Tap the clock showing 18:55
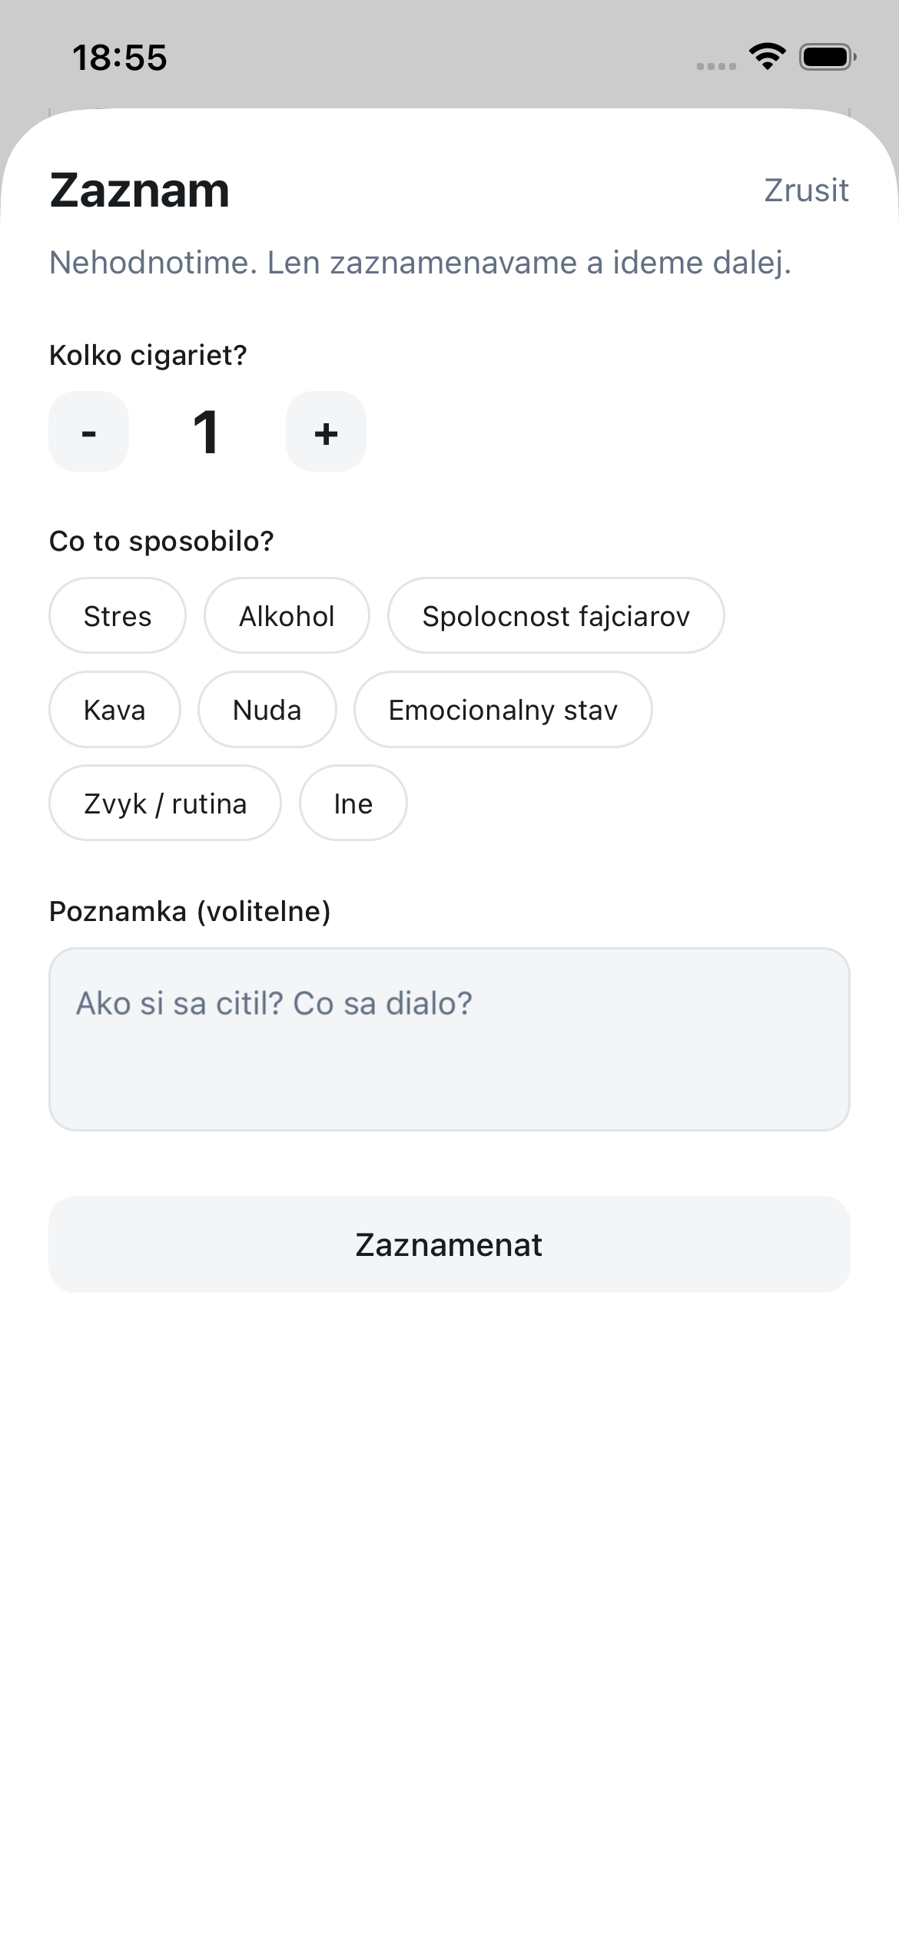Viewport: 899px width, 1945px height. click(x=120, y=58)
